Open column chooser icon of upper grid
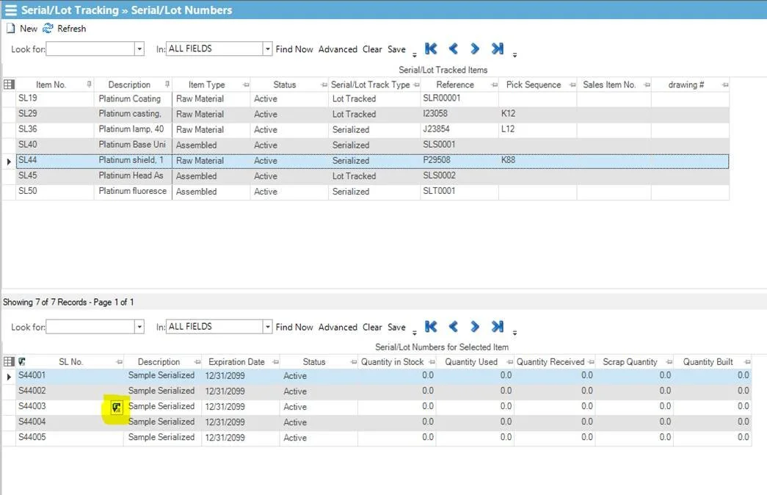Image resolution: width=767 pixels, height=495 pixels. (9, 84)
